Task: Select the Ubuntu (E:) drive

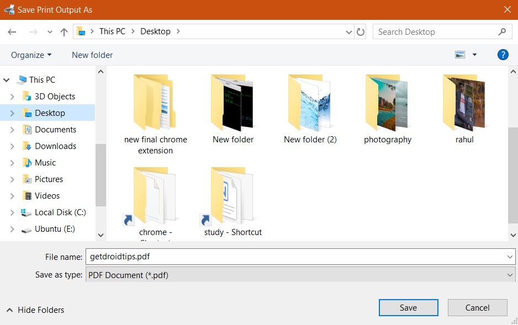Action: point(55,229)
